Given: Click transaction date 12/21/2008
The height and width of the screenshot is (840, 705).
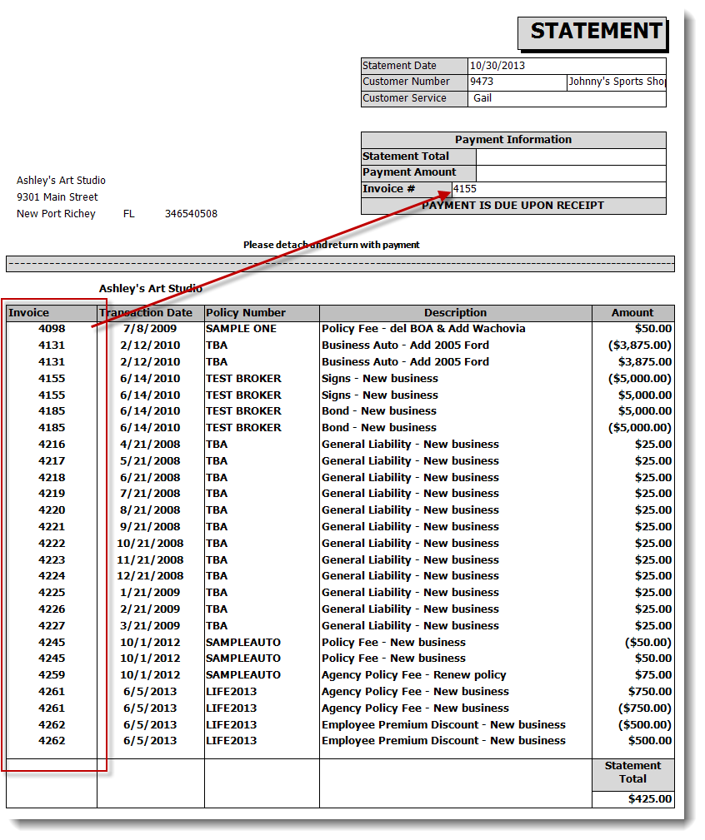Looking at the screenshot, I should (149, 576).
